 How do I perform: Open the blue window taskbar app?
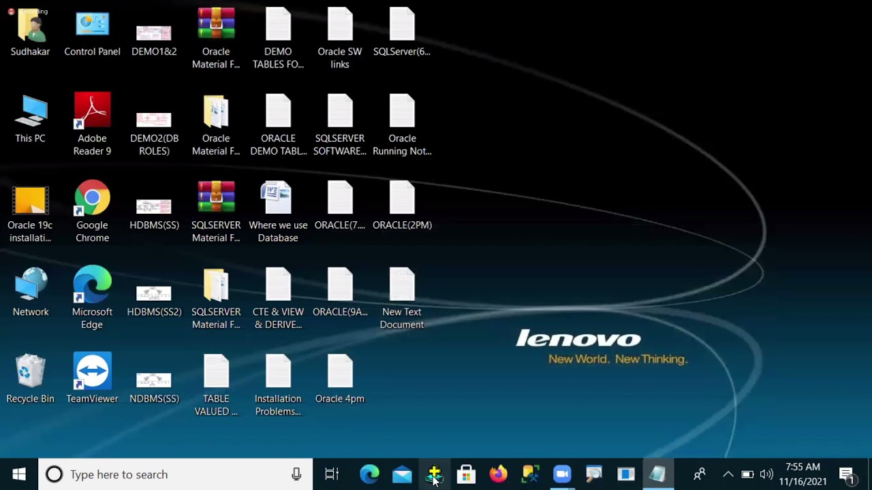coord(626,474)
